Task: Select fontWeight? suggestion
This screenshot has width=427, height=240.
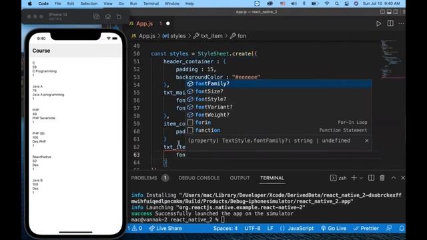Action: tap(279, 115)
